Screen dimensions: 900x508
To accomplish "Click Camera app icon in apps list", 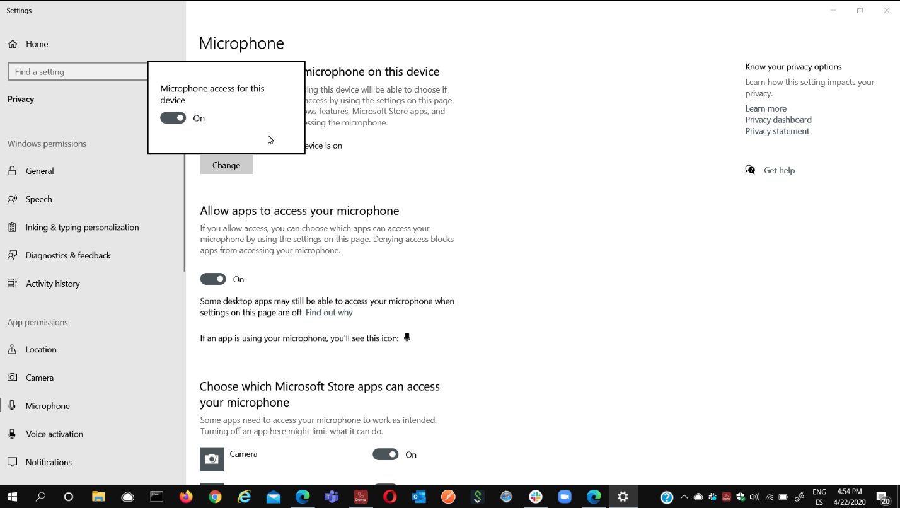I will tap(212, 459).
